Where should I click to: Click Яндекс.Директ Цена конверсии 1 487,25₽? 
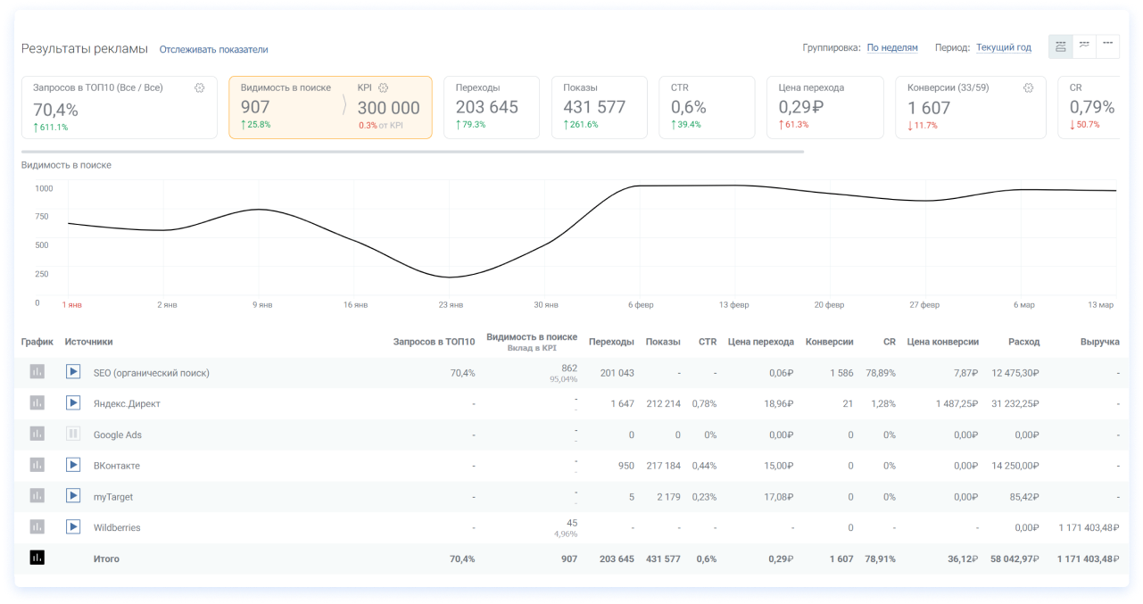coord(957,404)
